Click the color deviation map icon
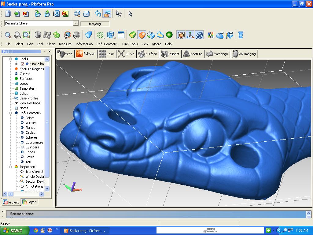 pos(211,35)
